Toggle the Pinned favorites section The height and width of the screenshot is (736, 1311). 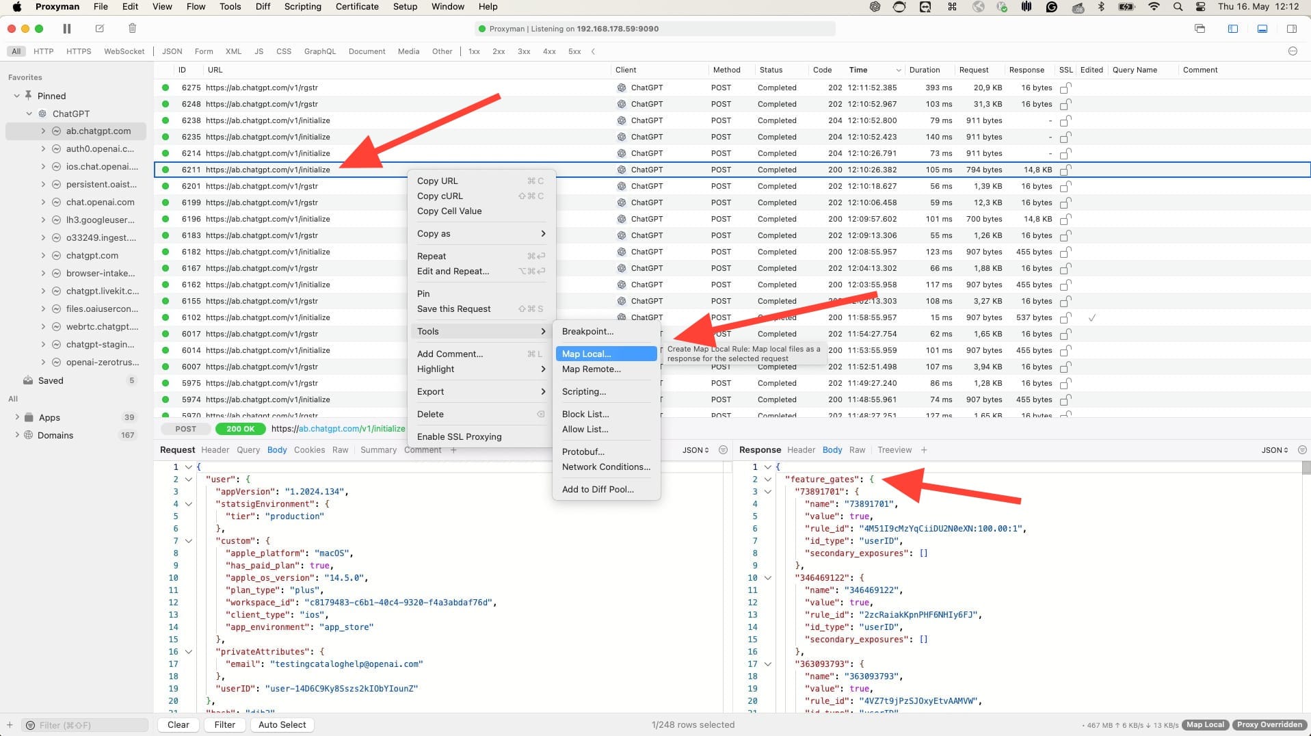pos(16,96)
